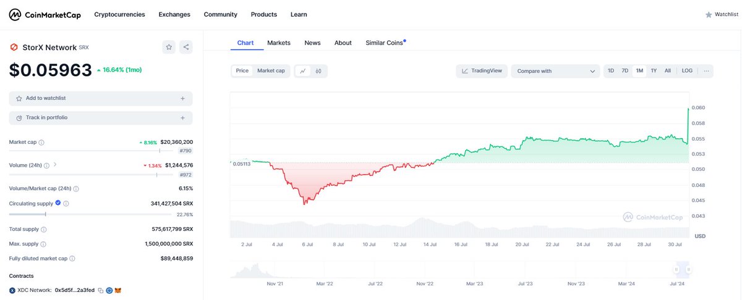Click the right handle of chart range selector

tap(688, 270)
